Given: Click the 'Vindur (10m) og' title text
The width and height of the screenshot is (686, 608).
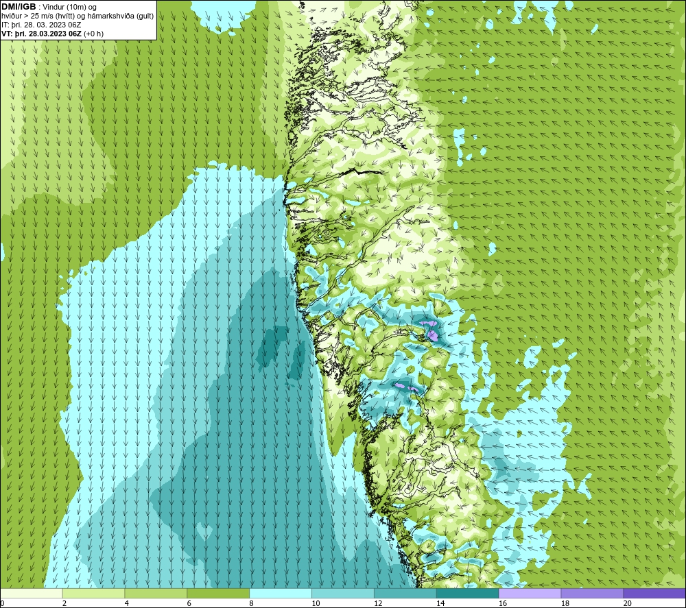Looking at the screenshot, I should [69, 8].
